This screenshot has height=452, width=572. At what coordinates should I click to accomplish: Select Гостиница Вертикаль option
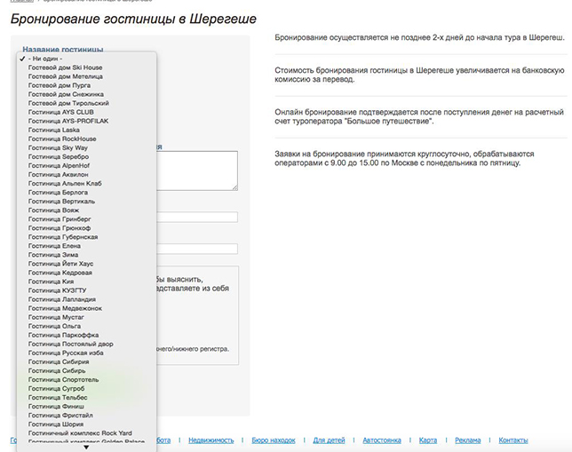(86, 202)
